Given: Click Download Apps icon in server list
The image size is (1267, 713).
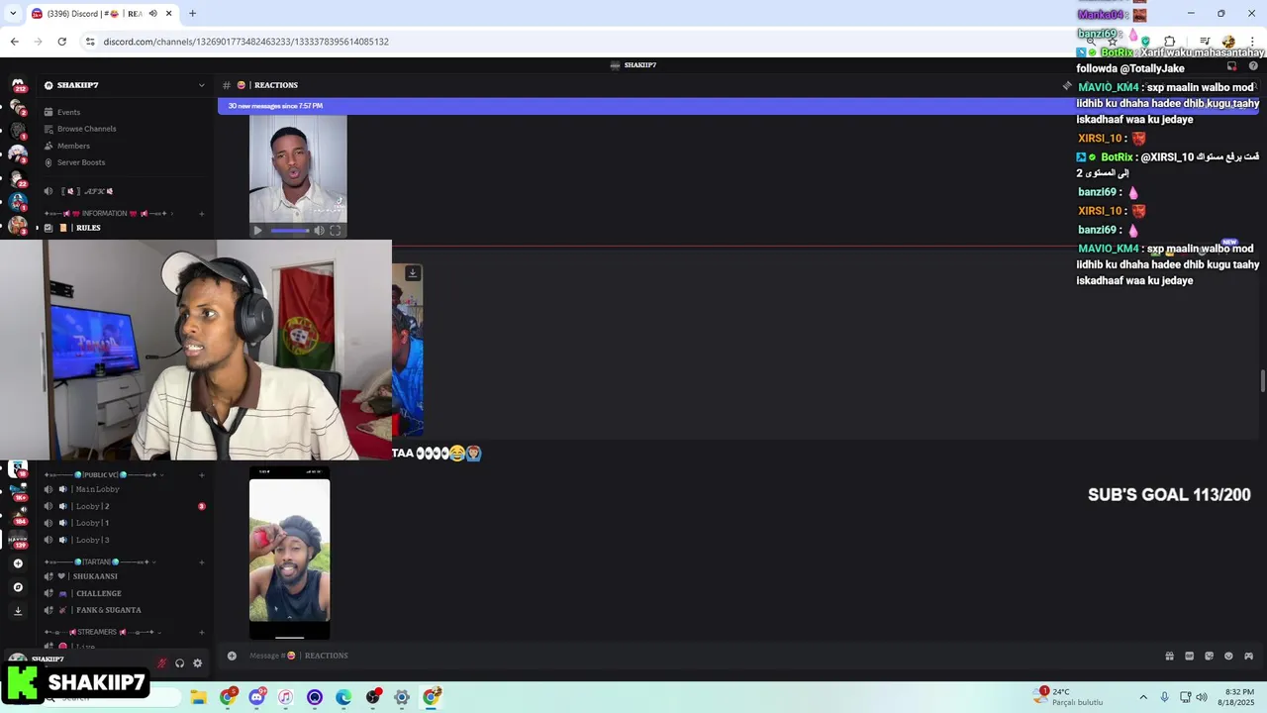Looking at the screenshot, I should tap(18, 611).
